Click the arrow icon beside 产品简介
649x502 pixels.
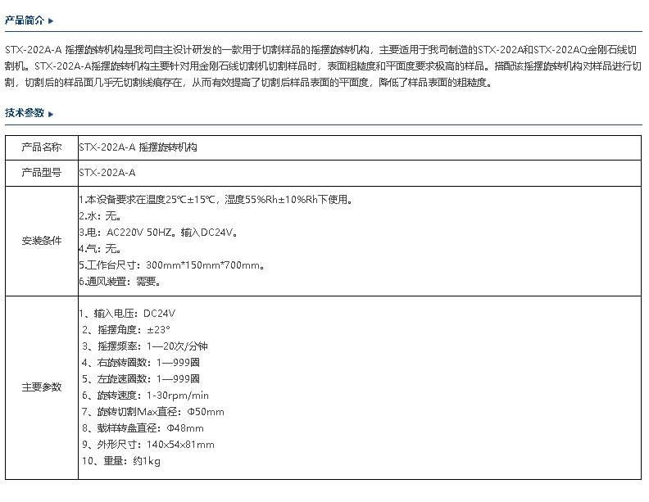click(51, 21)
